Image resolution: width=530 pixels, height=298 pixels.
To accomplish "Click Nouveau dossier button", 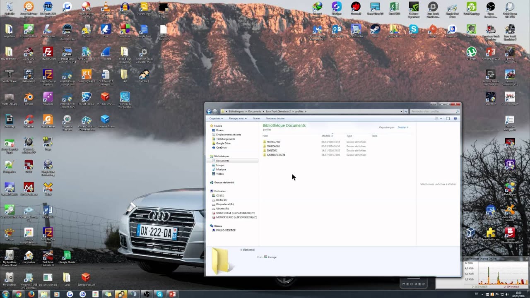I will point(275,118).
